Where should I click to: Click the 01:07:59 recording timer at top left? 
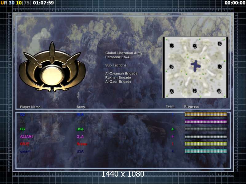tap(43, 3)
